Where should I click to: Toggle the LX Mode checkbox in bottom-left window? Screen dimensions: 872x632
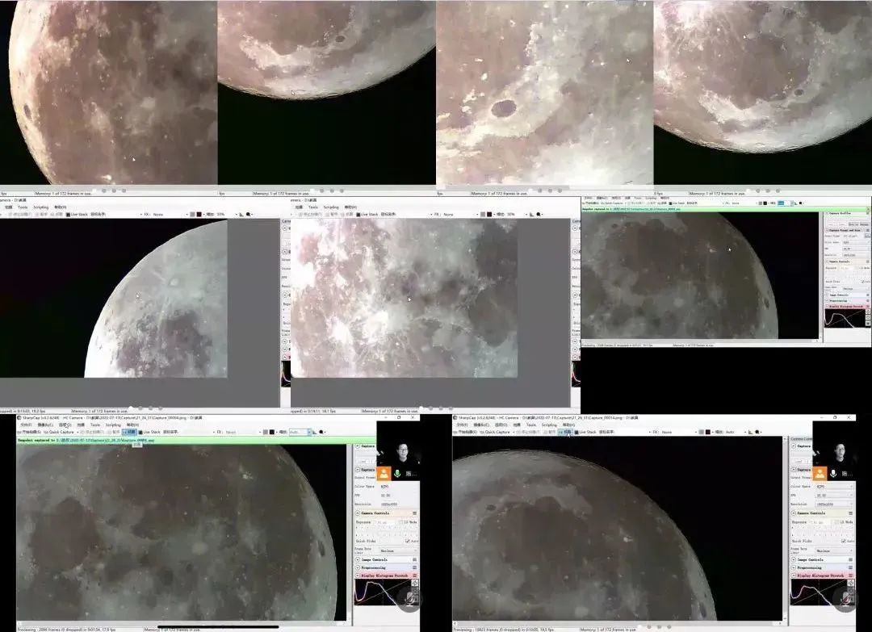pos(402,522)
